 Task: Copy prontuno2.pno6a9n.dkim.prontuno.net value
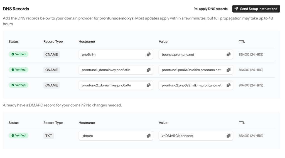click(229, 85)
